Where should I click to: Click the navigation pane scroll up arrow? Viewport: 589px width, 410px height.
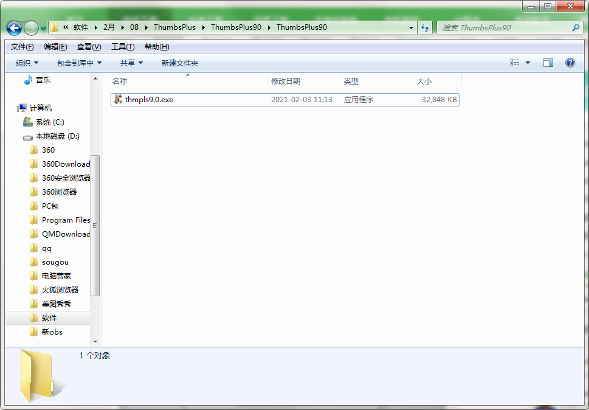coord(95,78)
